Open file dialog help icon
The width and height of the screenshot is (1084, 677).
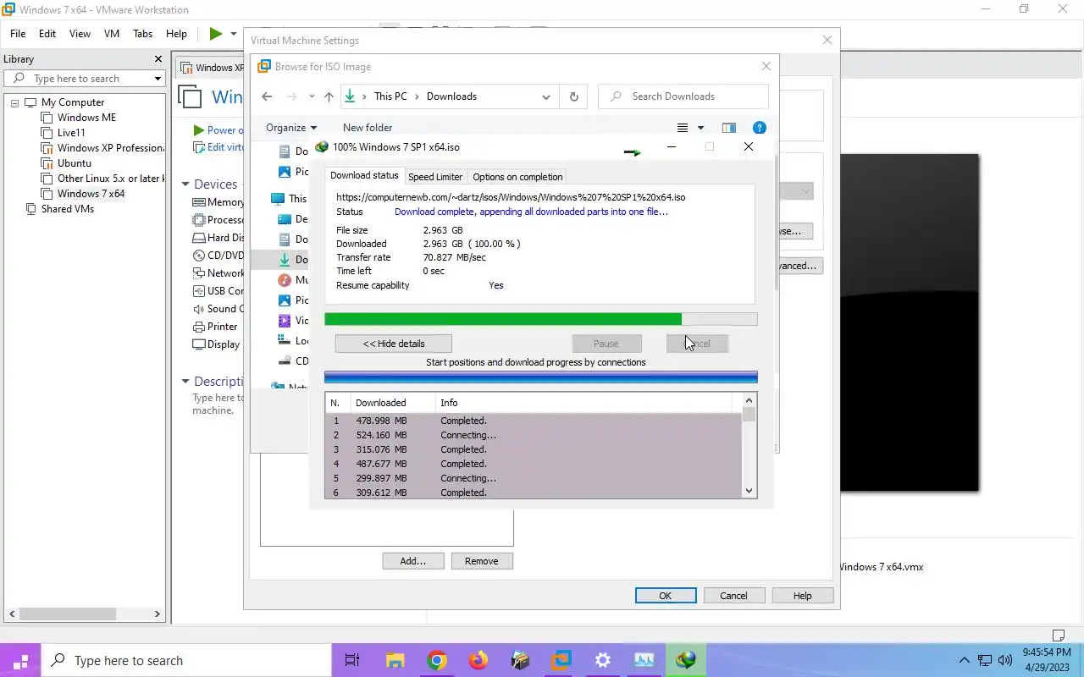click(x=760, y=128)
